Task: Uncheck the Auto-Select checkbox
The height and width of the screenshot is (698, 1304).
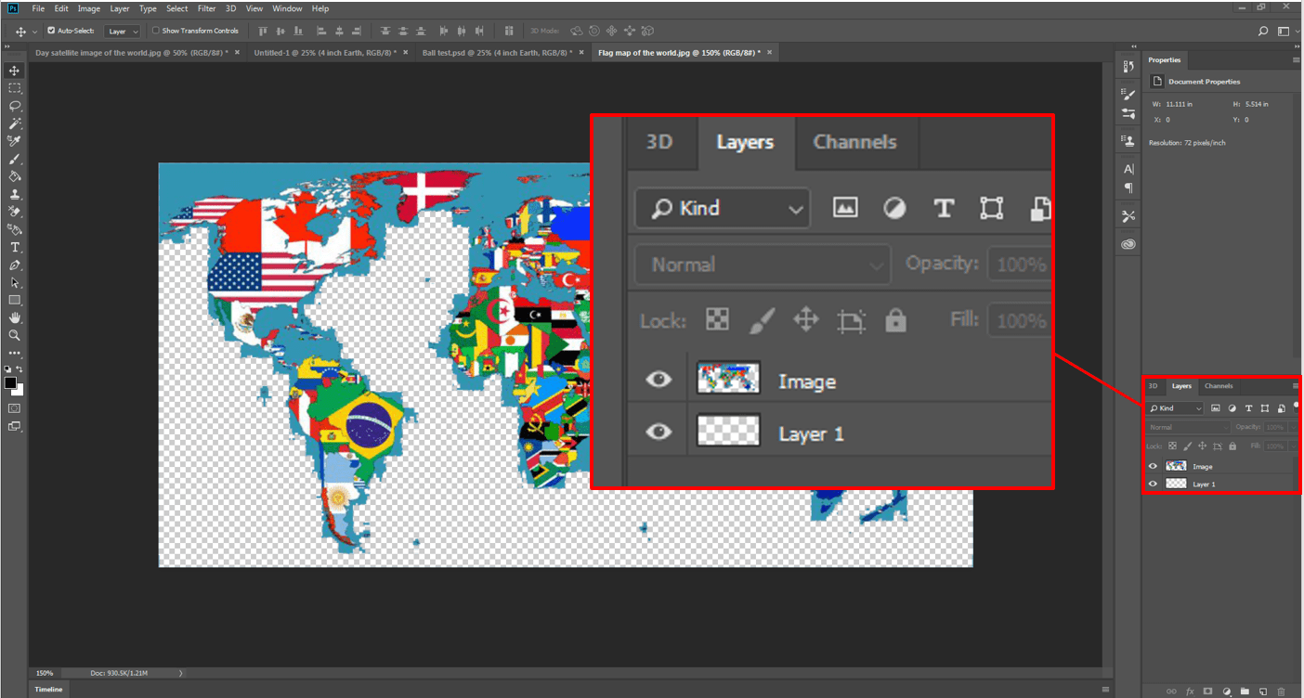Action: (x=51, y=31)
